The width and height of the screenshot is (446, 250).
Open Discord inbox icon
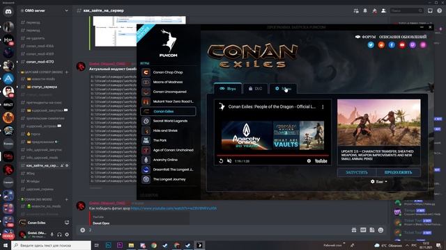430,11
